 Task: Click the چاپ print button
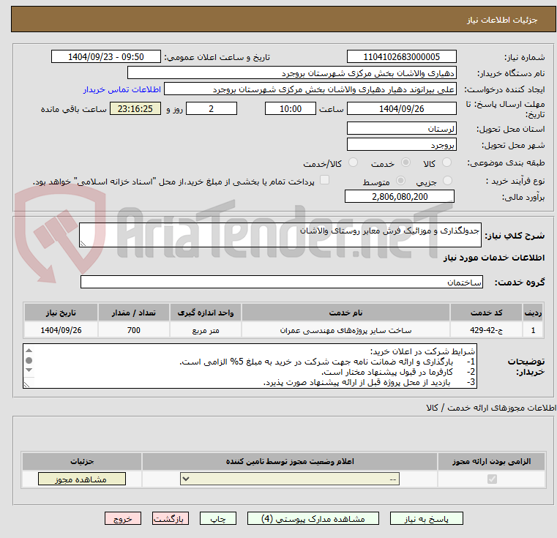[218, 519]
